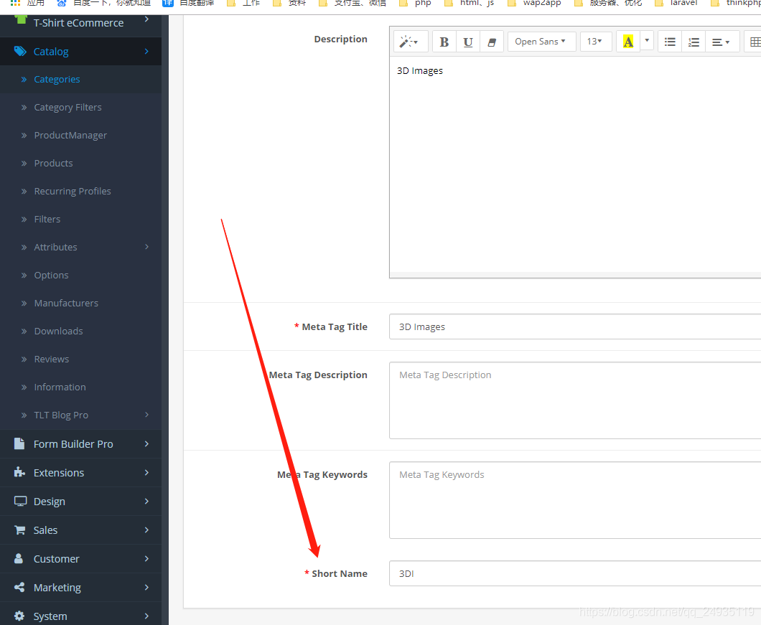Screen dimensions: 761x625
Task: Insert an unordered bullet list
Action: click(x=669, y=41)
